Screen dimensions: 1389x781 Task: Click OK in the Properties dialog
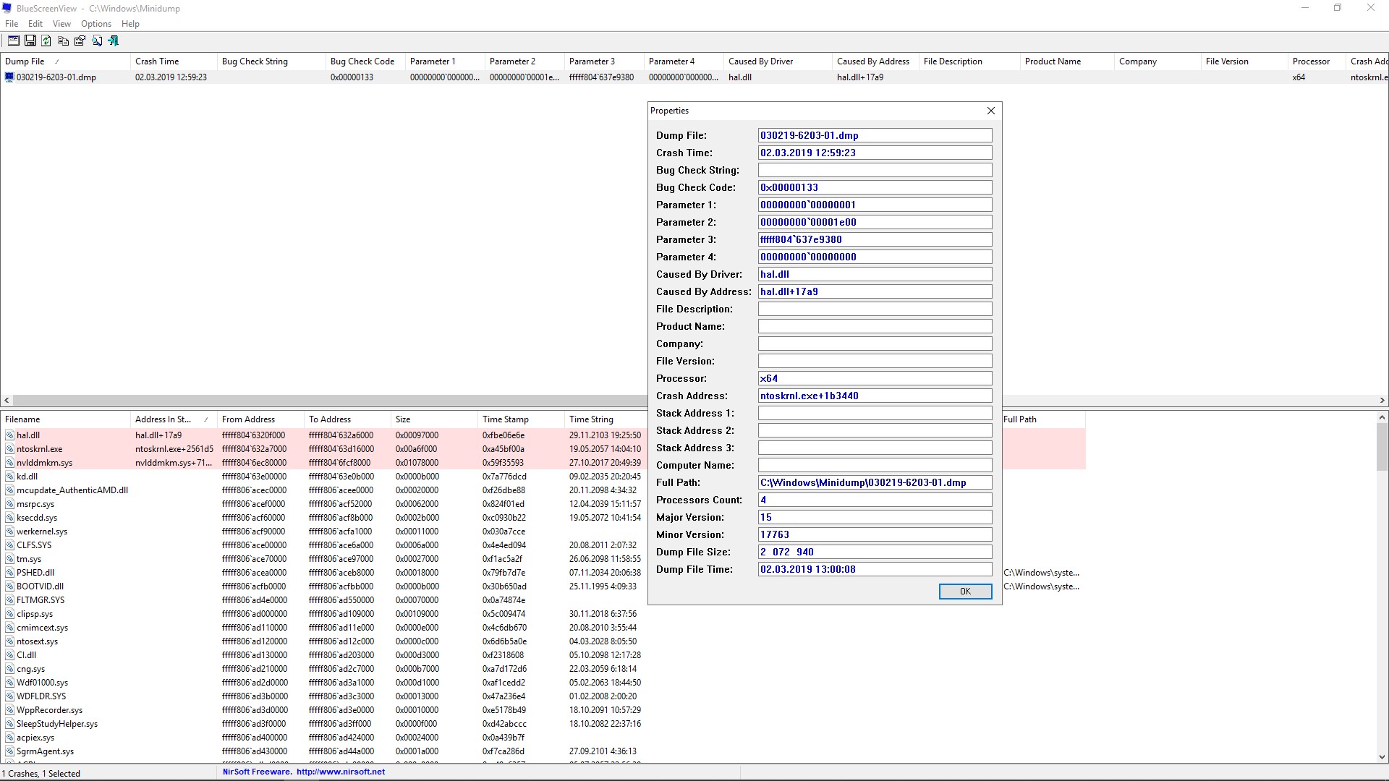tap(965, 592)
